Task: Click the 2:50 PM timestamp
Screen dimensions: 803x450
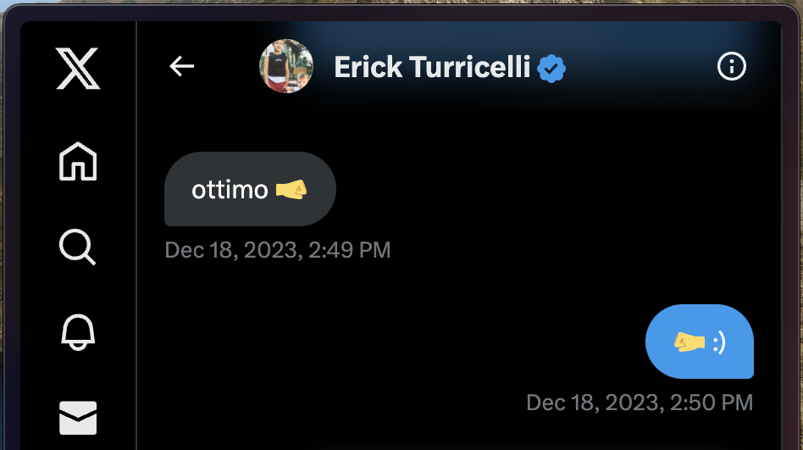Action: (x=640, y=402)
